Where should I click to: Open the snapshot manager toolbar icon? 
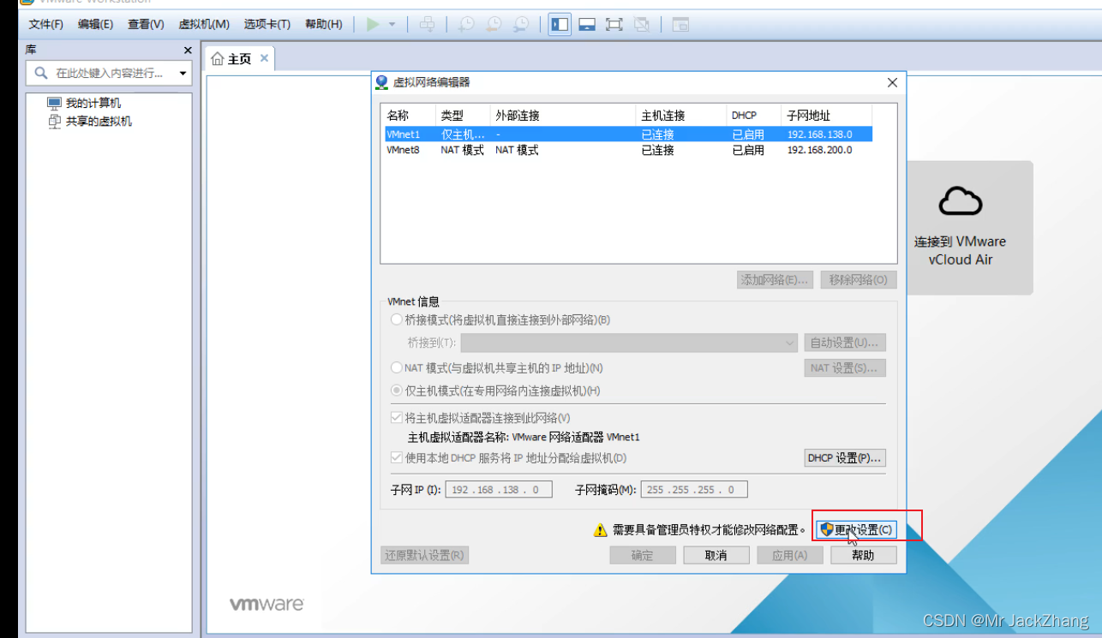click(521, 24)
